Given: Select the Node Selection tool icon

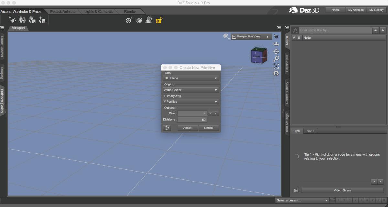Looking at the screenshot, I should [x=149, y=20].
